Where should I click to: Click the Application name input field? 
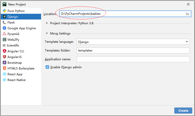133,59
